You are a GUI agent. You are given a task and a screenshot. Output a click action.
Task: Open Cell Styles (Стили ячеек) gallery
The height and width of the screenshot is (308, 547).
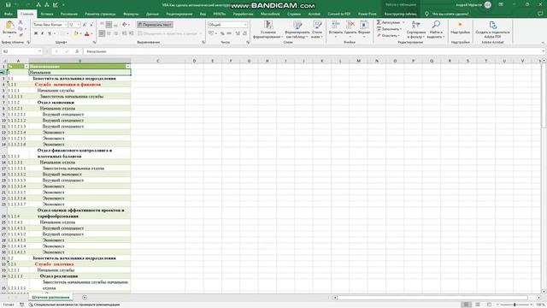pos(317,29)
